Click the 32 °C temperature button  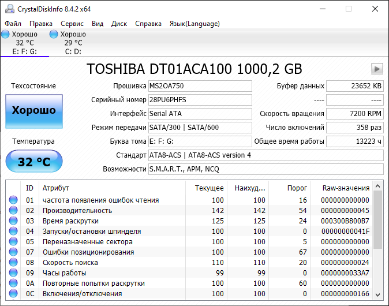(34, 161)
